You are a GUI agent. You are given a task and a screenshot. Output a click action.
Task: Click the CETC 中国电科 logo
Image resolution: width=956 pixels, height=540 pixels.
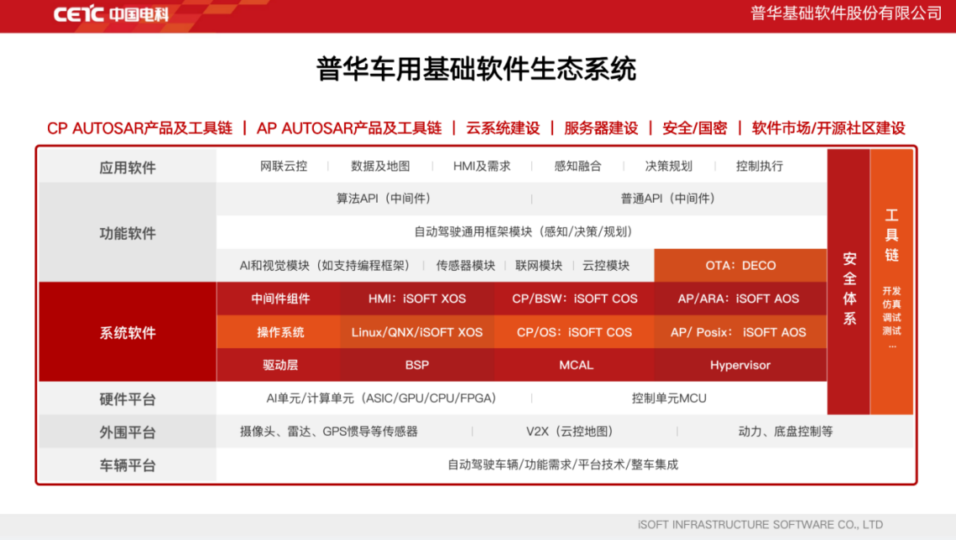111,14
